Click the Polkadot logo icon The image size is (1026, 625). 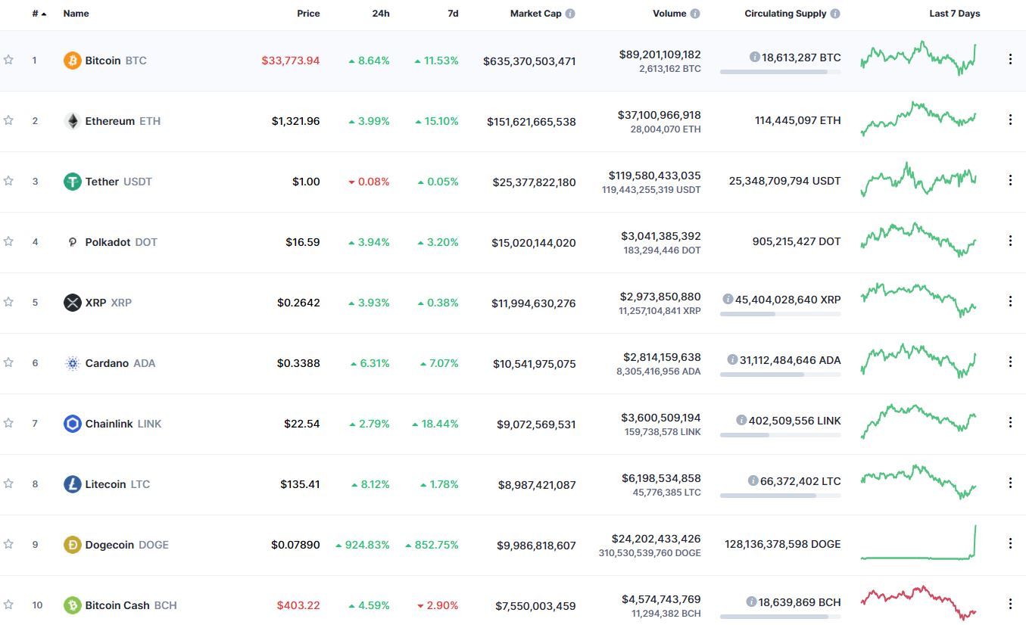[72, 242]
